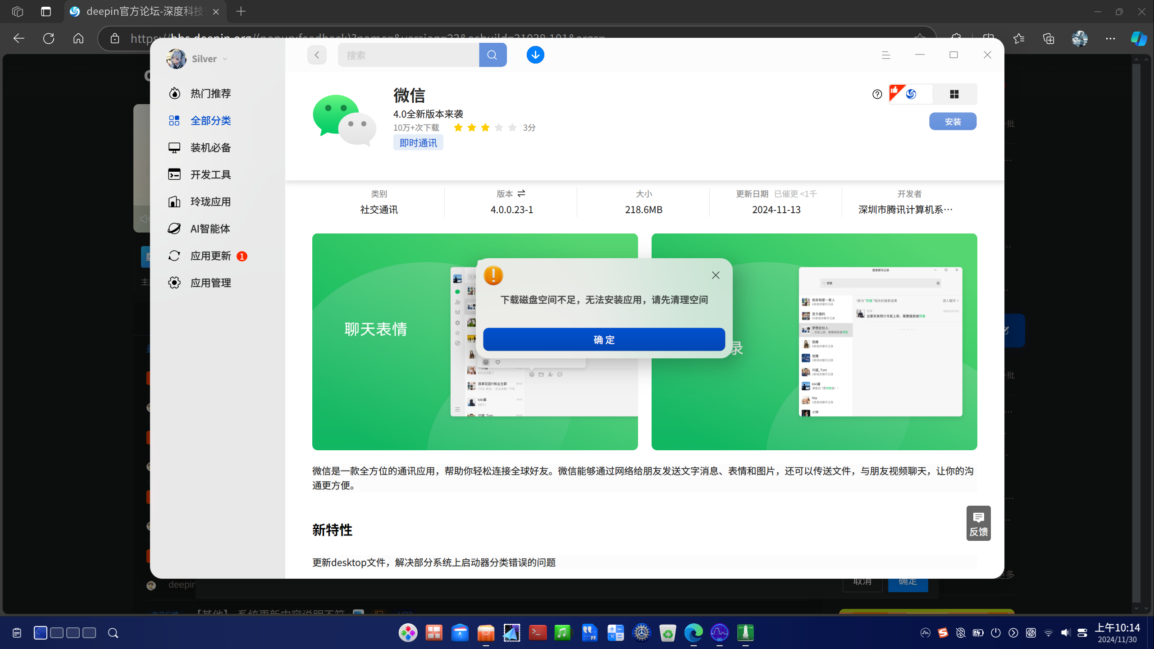Open the 聊天表情 screenshot thumbnail
Screen dimensions: 1154x649
coord(475,342)
